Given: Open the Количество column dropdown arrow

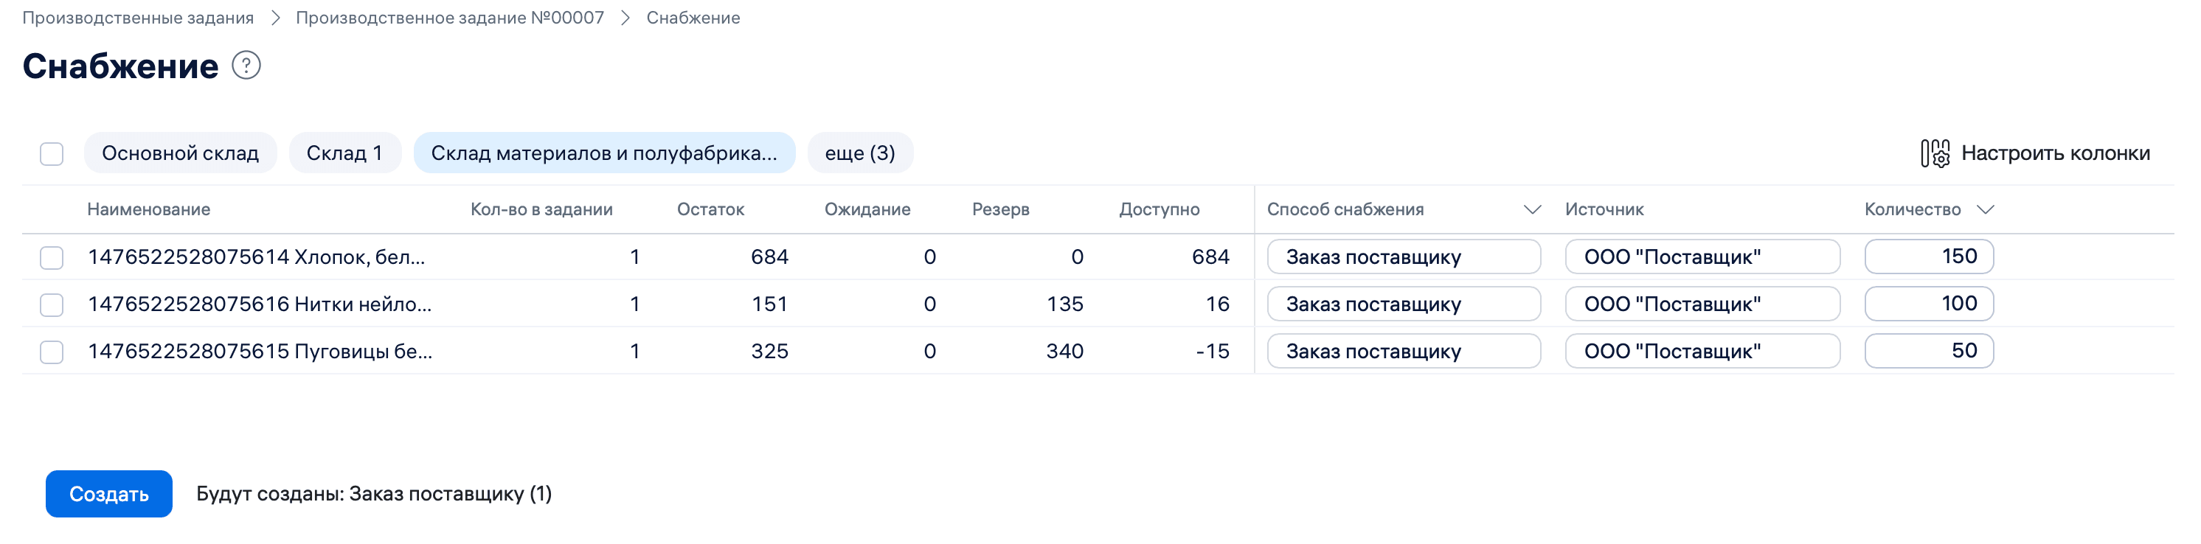Looking at the screenshot, I should point(1986,209).
